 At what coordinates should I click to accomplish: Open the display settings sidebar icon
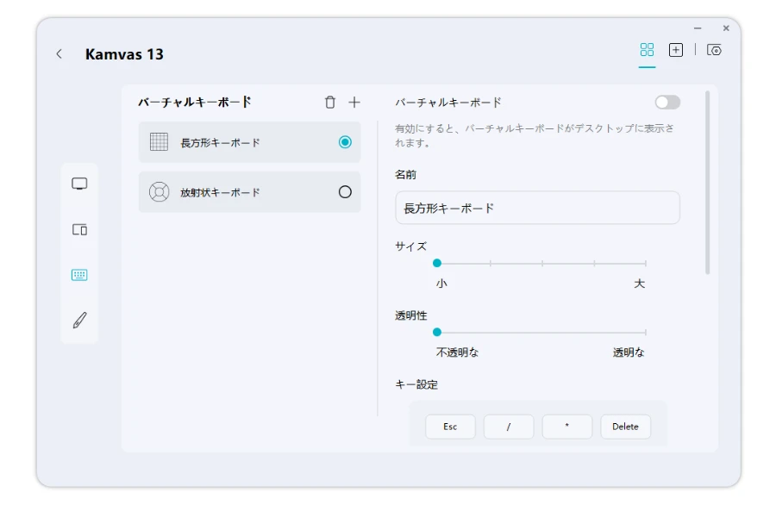coord(79,184)
